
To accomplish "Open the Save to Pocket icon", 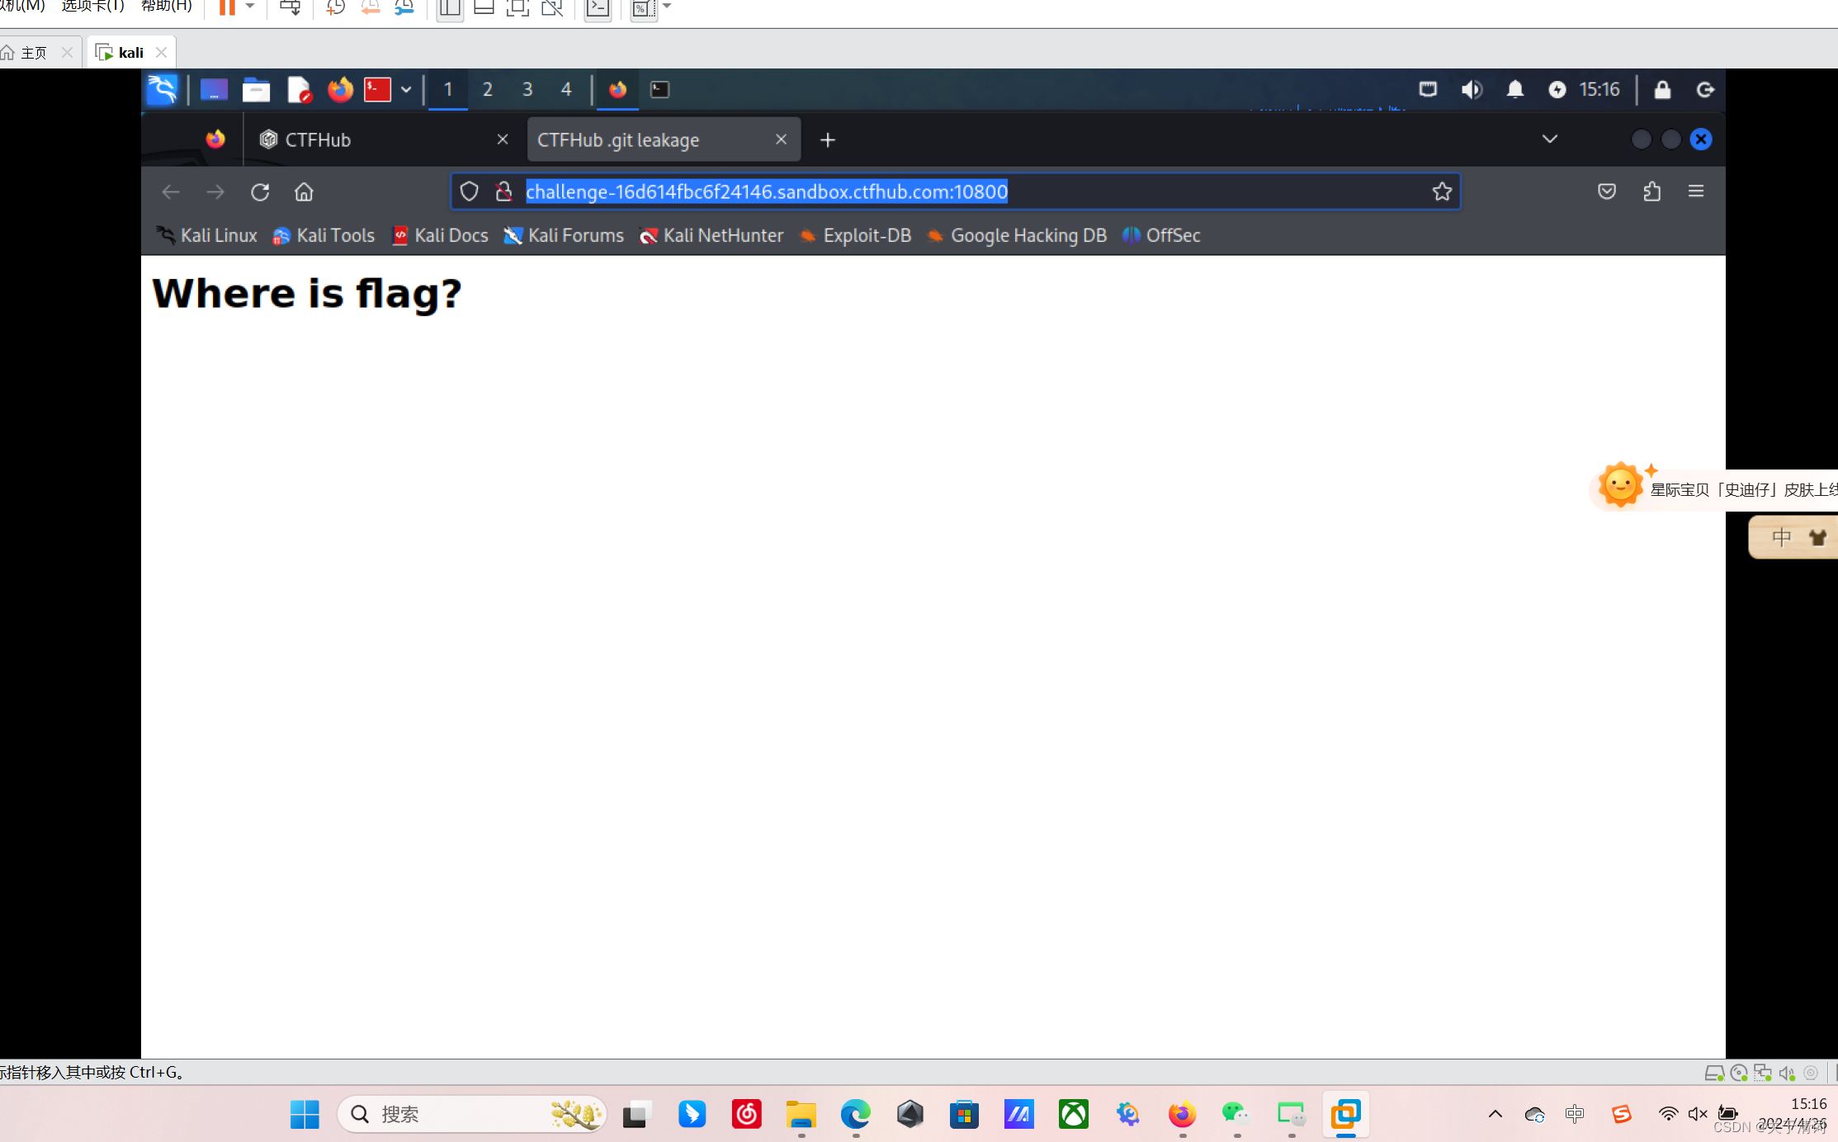I will pyautogui.click(x=1606, y=192).
